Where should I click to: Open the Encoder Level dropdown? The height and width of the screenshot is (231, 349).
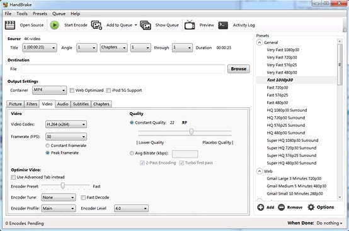coord(131,208)
